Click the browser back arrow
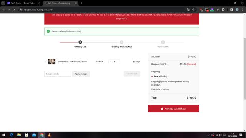Image resolution: width=246 pixels, height=138 pixels. [x=3, y=10]
